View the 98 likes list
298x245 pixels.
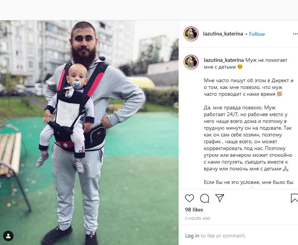(x=194, y=210)
